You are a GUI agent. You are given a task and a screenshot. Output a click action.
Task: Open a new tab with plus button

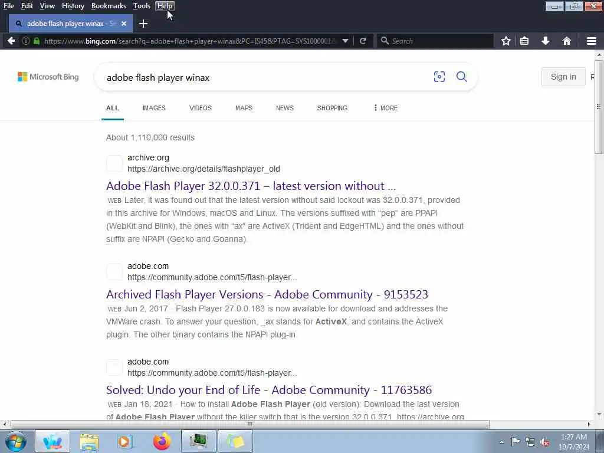(143, 24)
